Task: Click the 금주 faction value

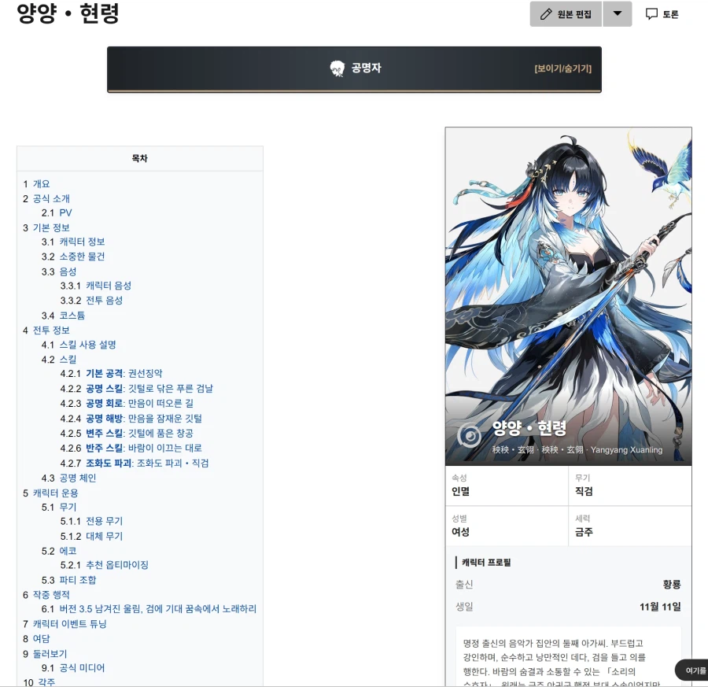Action: point(584,532)
